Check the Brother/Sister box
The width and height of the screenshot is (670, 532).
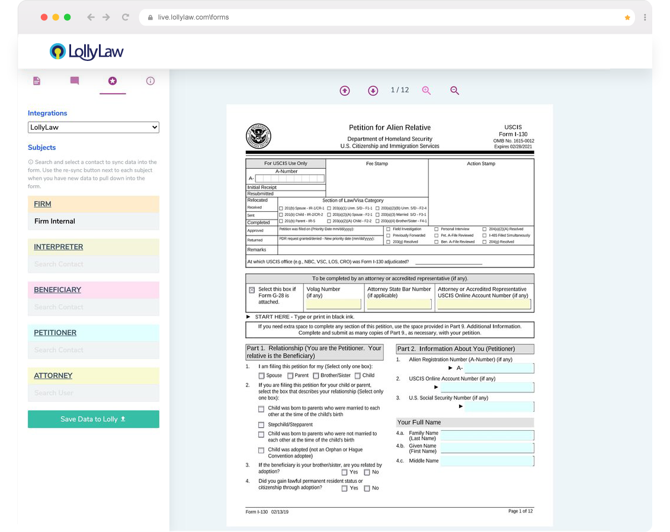(316, 376)
